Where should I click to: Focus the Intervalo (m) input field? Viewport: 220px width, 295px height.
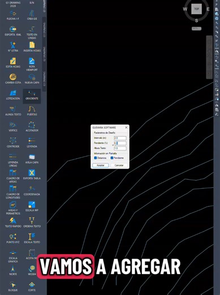pos(120,138)
